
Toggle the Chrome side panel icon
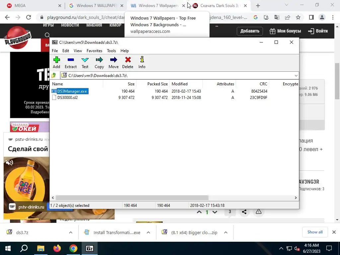click(311, 17)
